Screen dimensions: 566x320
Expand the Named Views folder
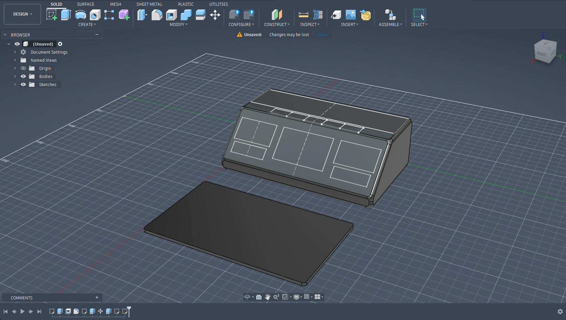click(x=15, y=60)
